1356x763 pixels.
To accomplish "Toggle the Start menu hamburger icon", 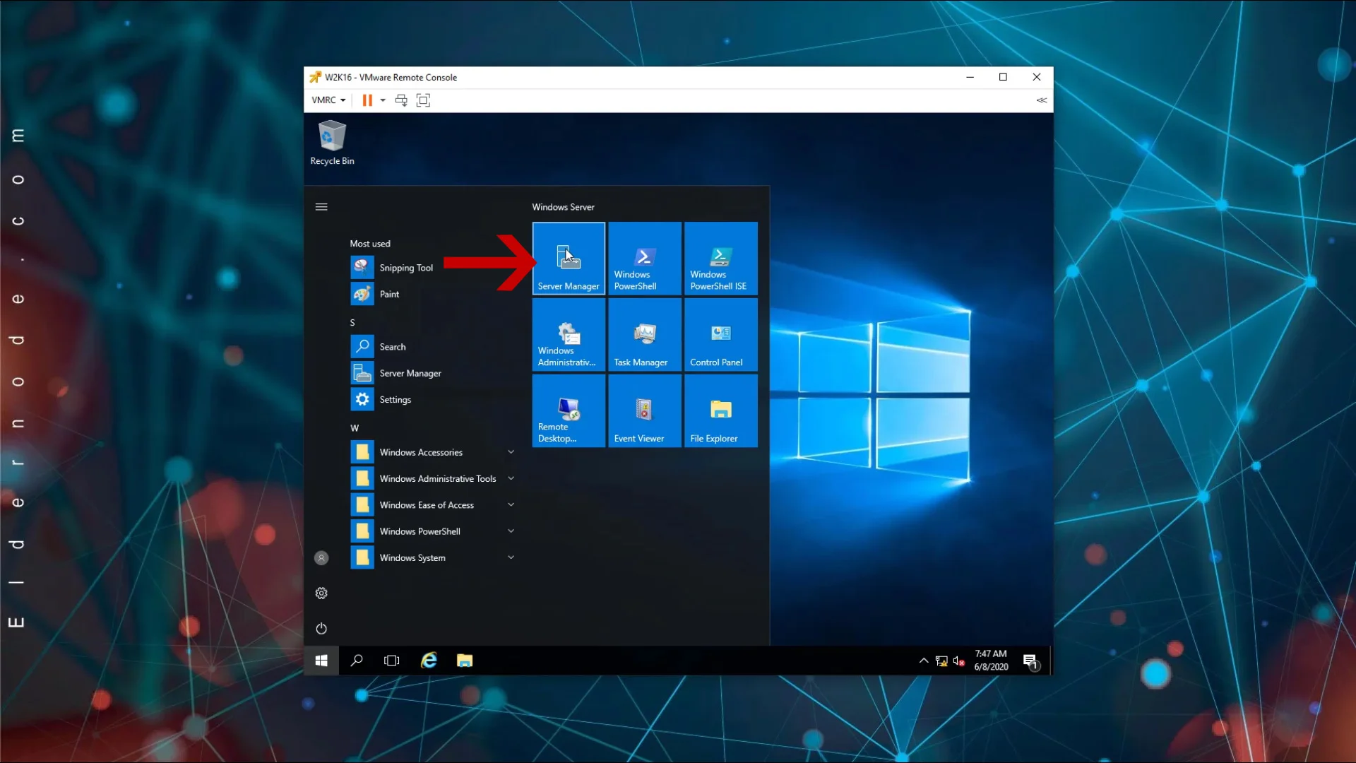I will pos(321,207).
